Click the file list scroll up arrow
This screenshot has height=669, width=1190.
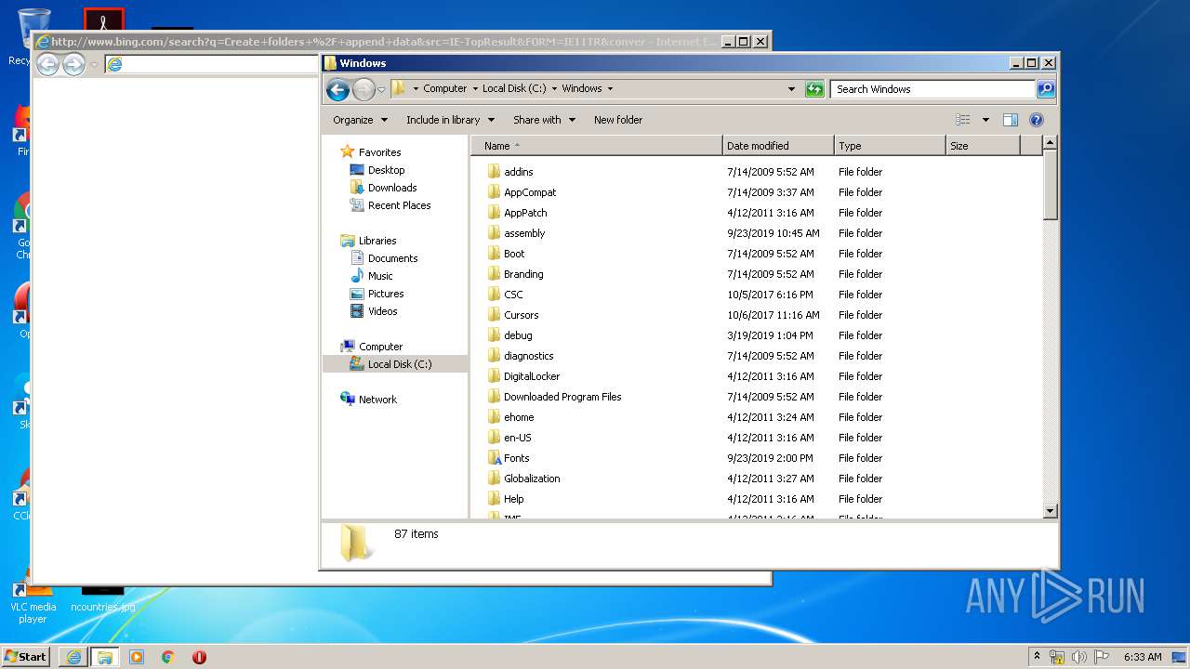[x=1050, y=143]
